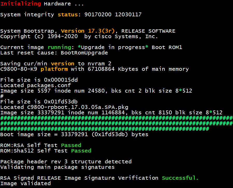Click the orange "version" word in nvram line

click(x=62, y=64)
